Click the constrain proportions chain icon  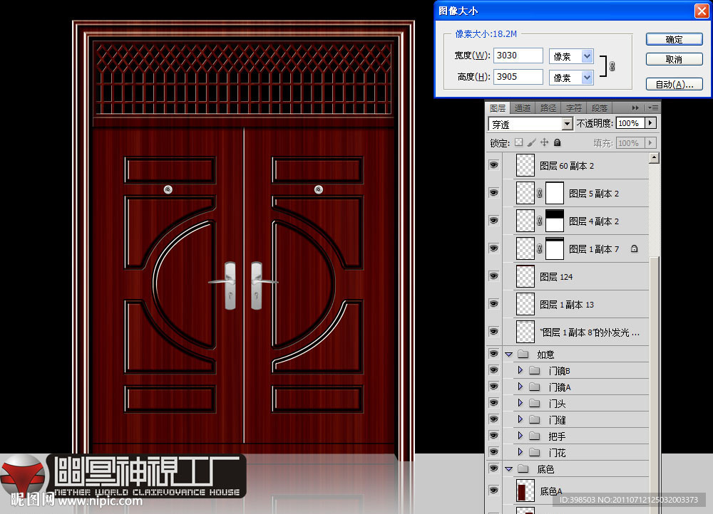click(611, 66)
